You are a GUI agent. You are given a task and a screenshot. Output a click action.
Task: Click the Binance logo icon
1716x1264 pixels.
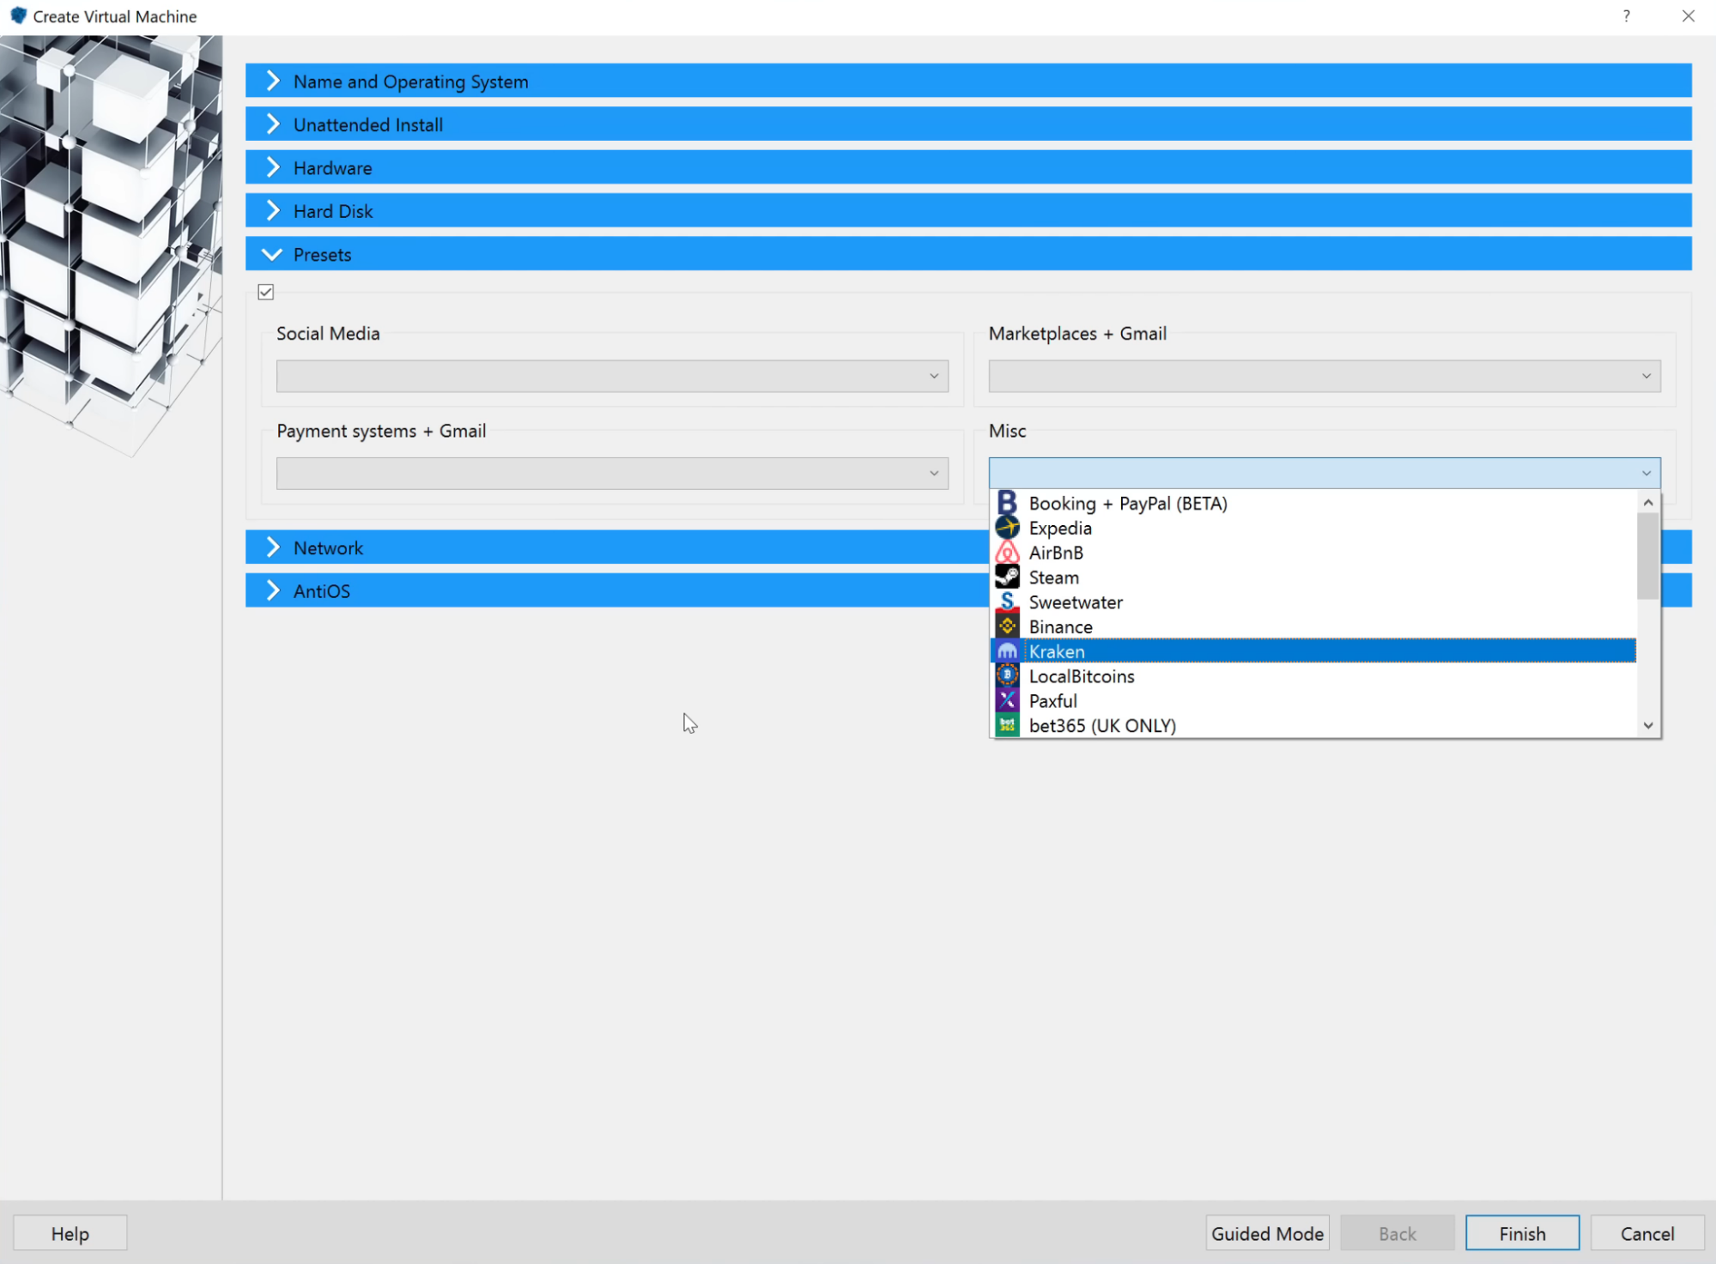click(x=1007, y=626)
